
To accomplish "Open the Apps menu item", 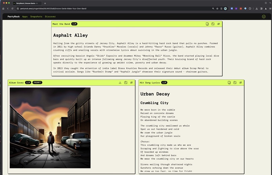I will (25, 17).
